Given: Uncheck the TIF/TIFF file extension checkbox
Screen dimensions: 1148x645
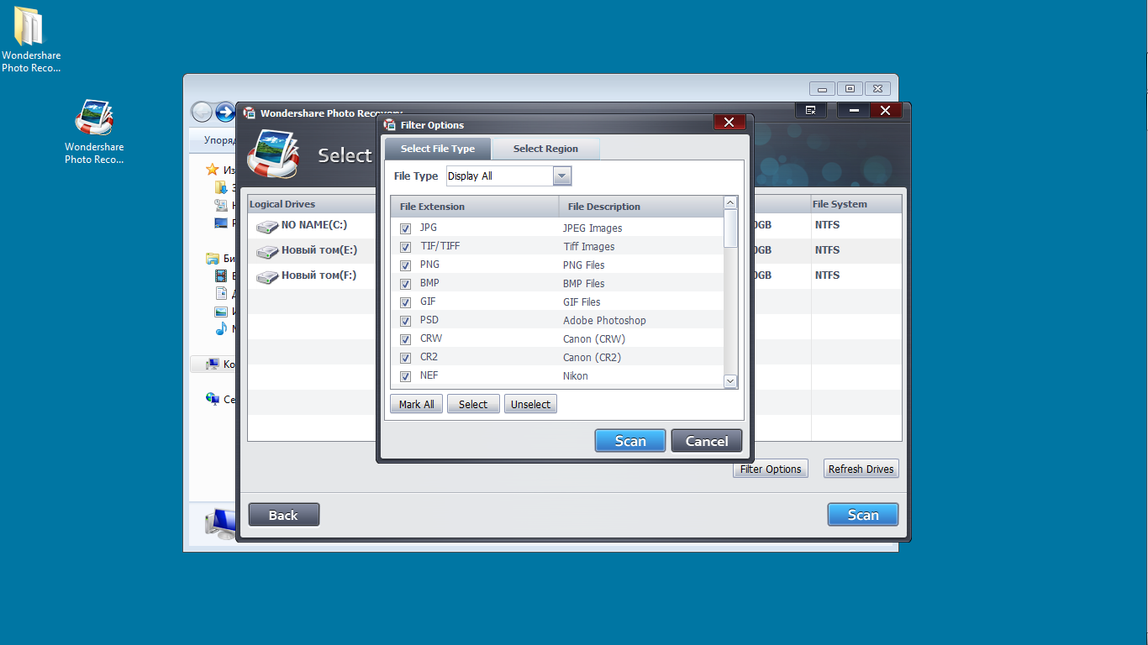Looking at the screenshot, I should (x=405, y=247).
